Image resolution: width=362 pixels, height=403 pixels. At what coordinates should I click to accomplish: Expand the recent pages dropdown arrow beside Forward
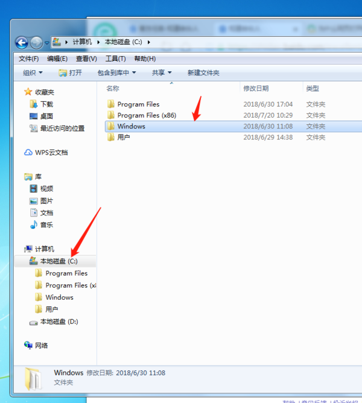click(x=47, y=43)
